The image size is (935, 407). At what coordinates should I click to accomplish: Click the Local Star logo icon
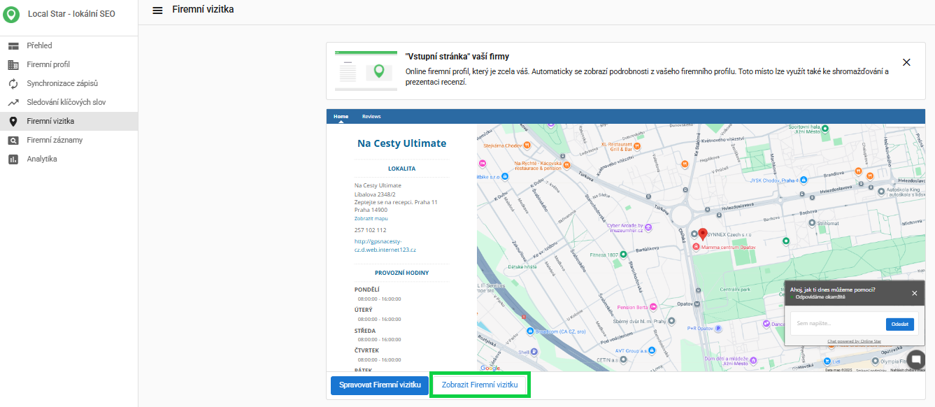pyautogui.click(x=12, y=14)
